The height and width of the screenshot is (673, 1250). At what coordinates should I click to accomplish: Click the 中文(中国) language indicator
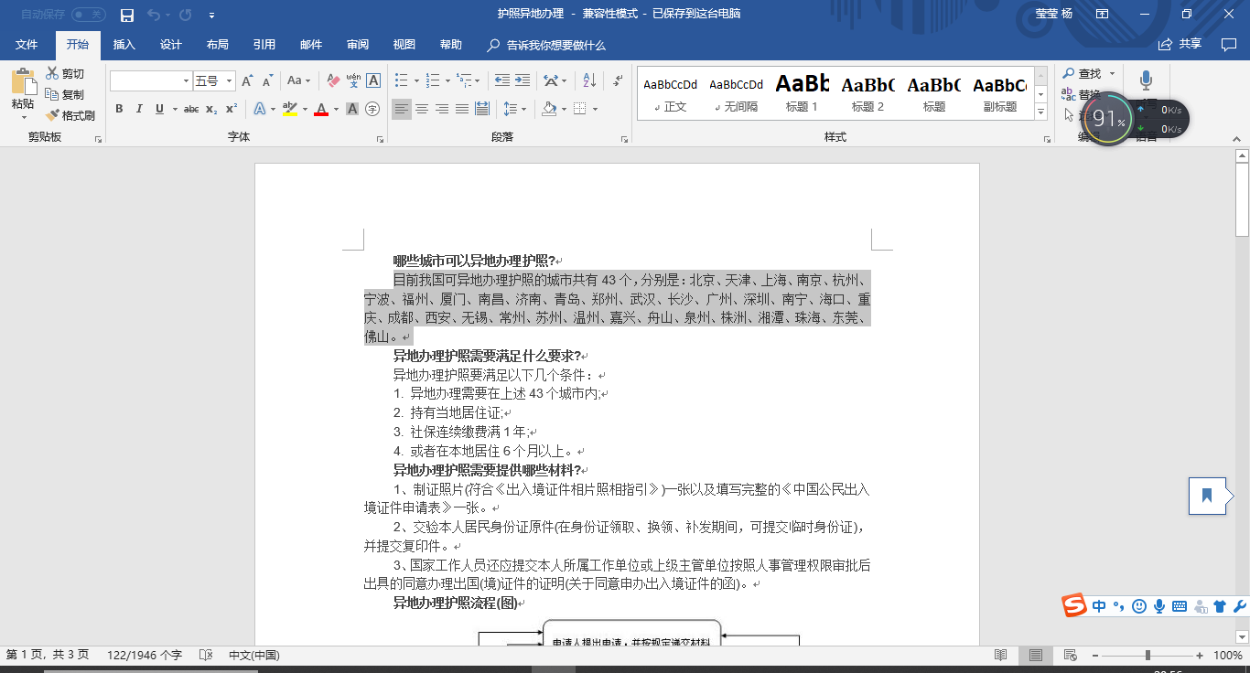tap(253, 655)
